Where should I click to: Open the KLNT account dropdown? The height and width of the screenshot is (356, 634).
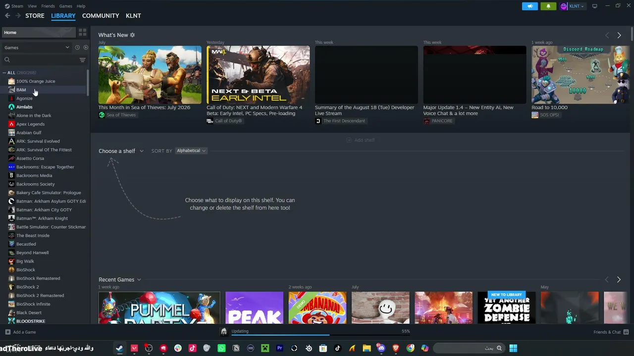point(577,6)
